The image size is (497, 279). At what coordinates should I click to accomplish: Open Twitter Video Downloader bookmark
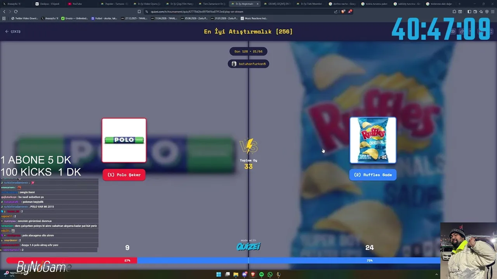click(24, 18)
